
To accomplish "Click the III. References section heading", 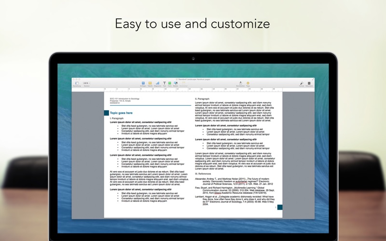I will pos(203,174).
